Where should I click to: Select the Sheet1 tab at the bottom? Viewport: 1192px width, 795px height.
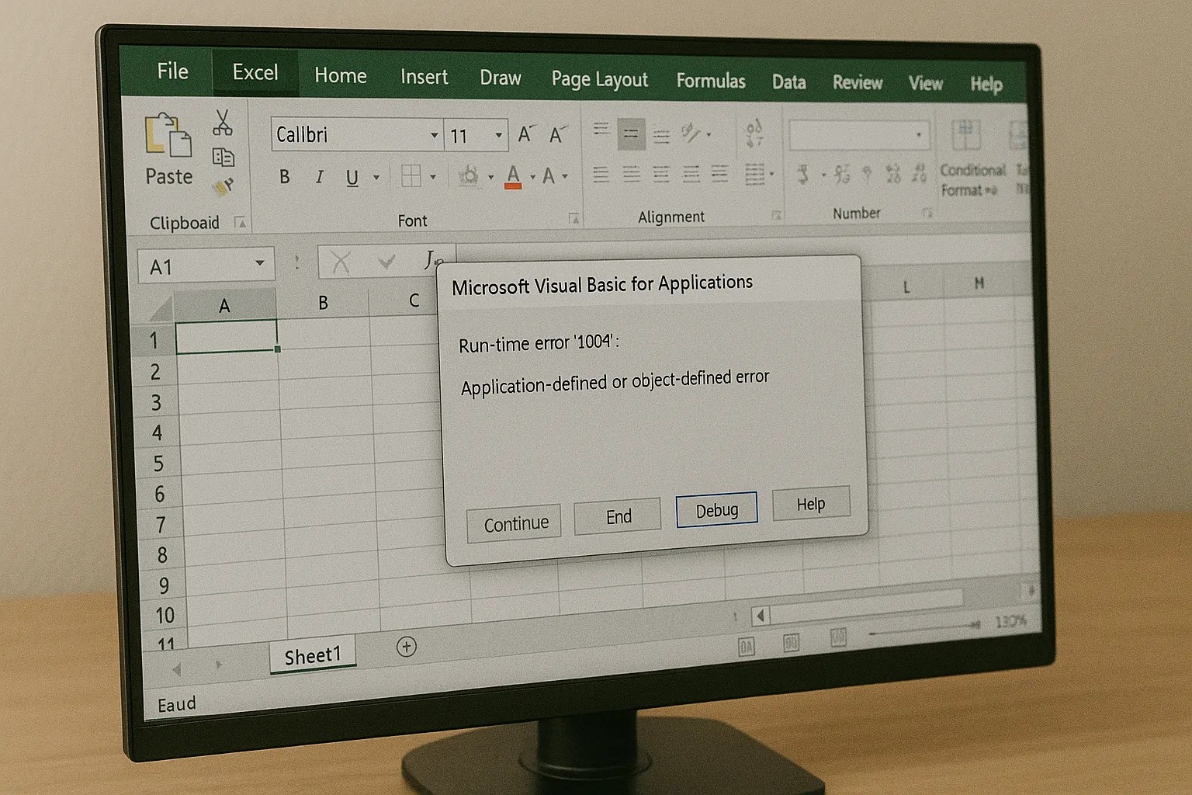coord(313,654)
